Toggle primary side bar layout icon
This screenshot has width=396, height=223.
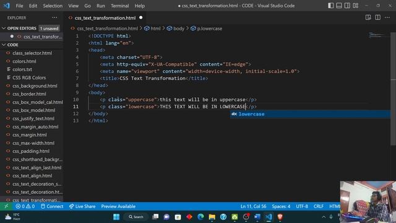pos(330,6)
